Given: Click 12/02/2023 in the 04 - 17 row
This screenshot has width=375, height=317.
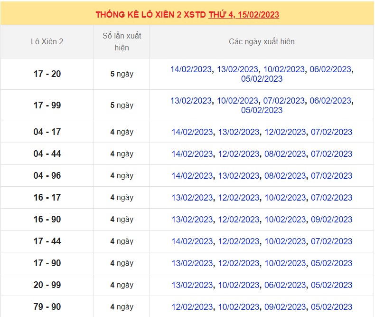Looking at the screenshot, I should 285,132.
